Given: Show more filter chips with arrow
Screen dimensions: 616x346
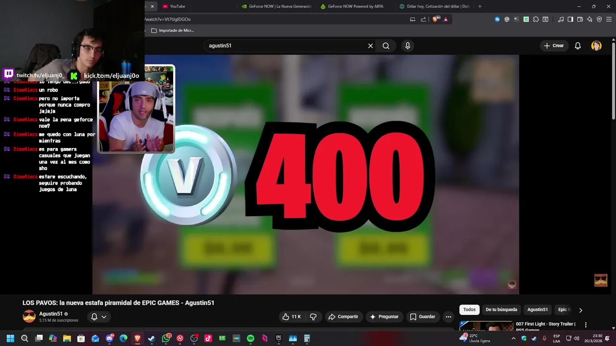Looking at the screenshot, I should 580,310.
